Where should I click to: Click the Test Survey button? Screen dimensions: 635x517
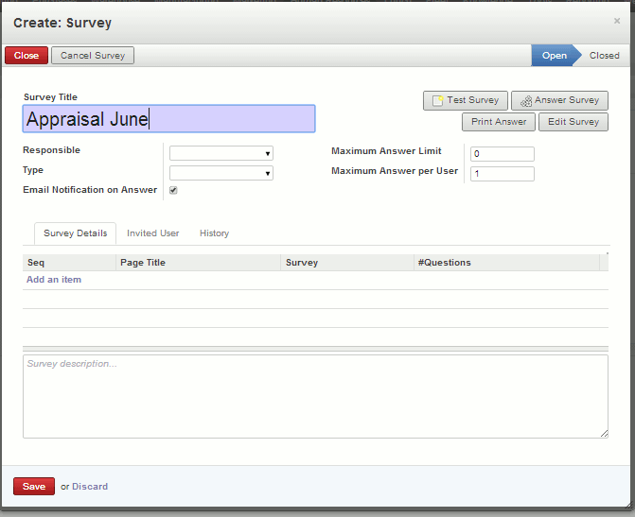(465, 100)
